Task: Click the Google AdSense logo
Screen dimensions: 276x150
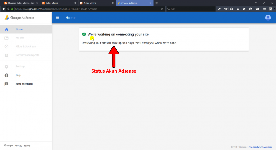Action: coord(19,18)
